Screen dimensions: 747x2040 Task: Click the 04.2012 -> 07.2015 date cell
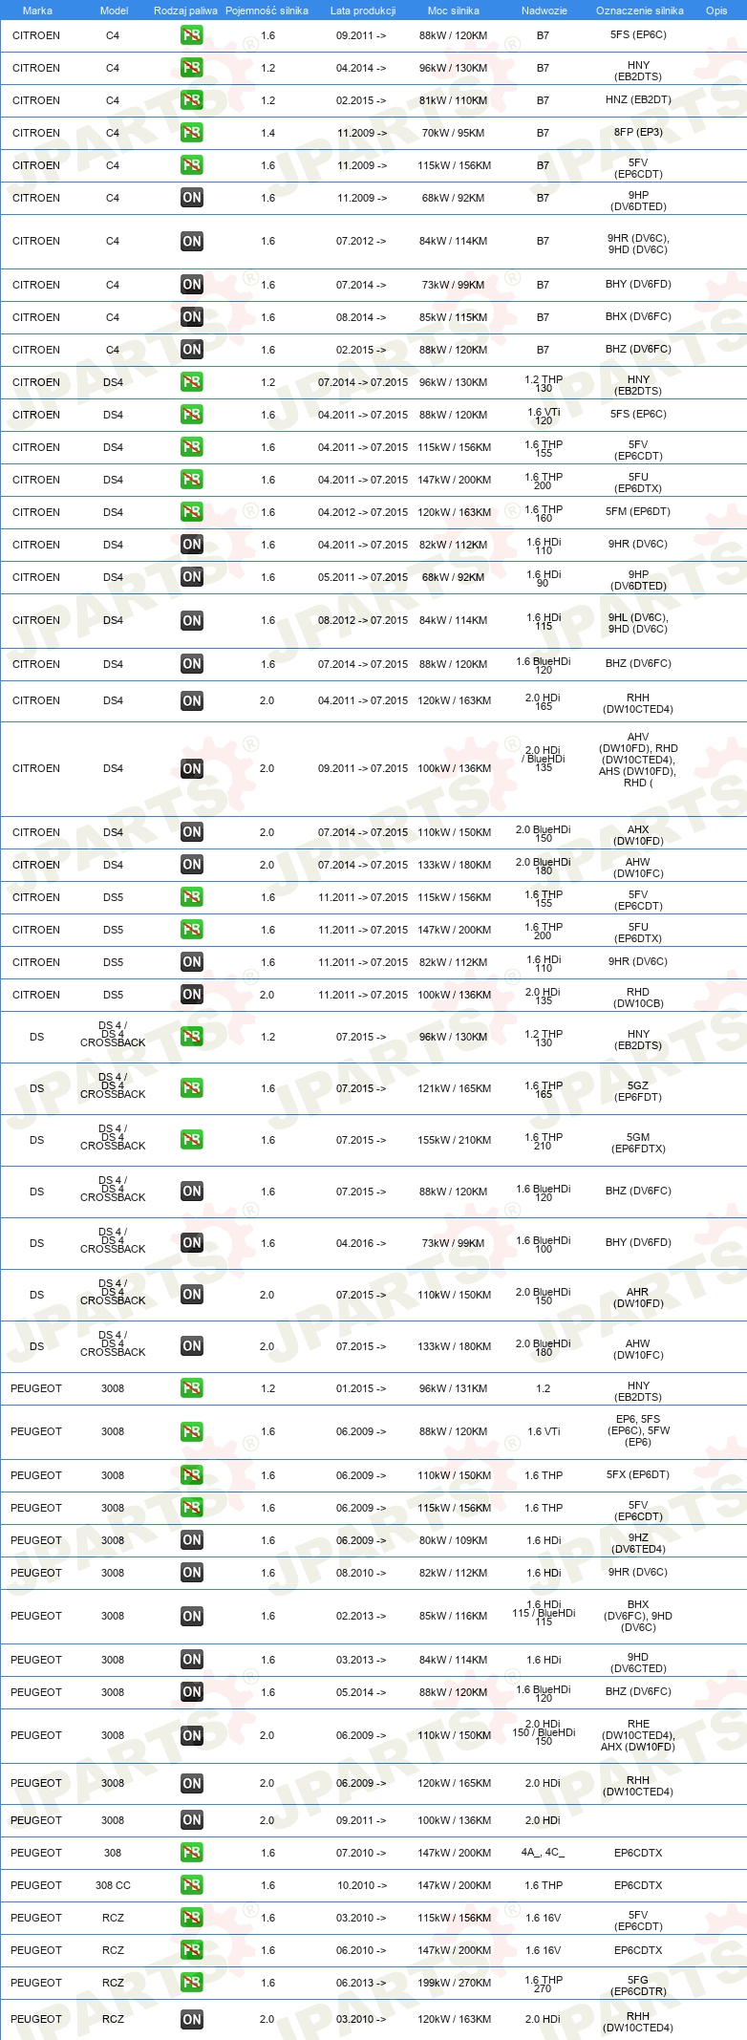[363, 512]
